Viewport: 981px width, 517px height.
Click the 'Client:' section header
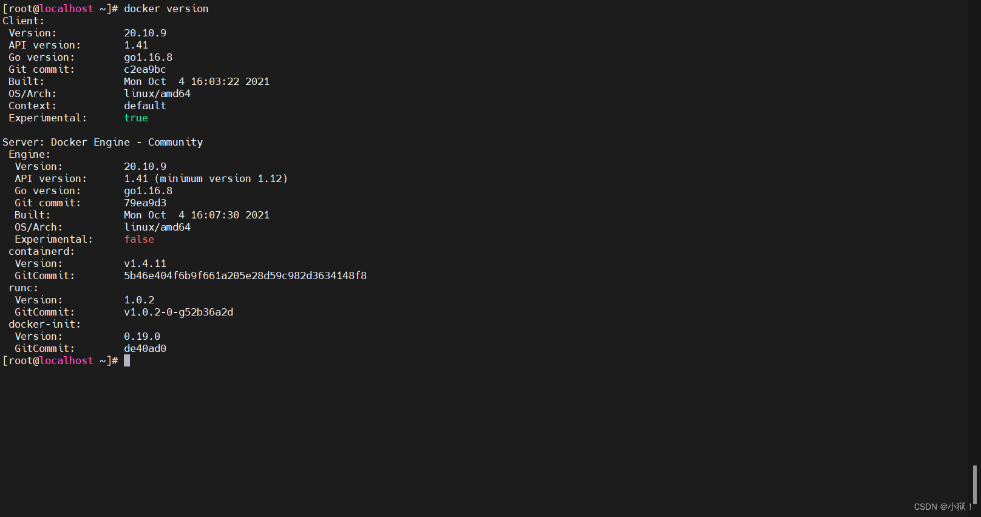pos(24,21)
